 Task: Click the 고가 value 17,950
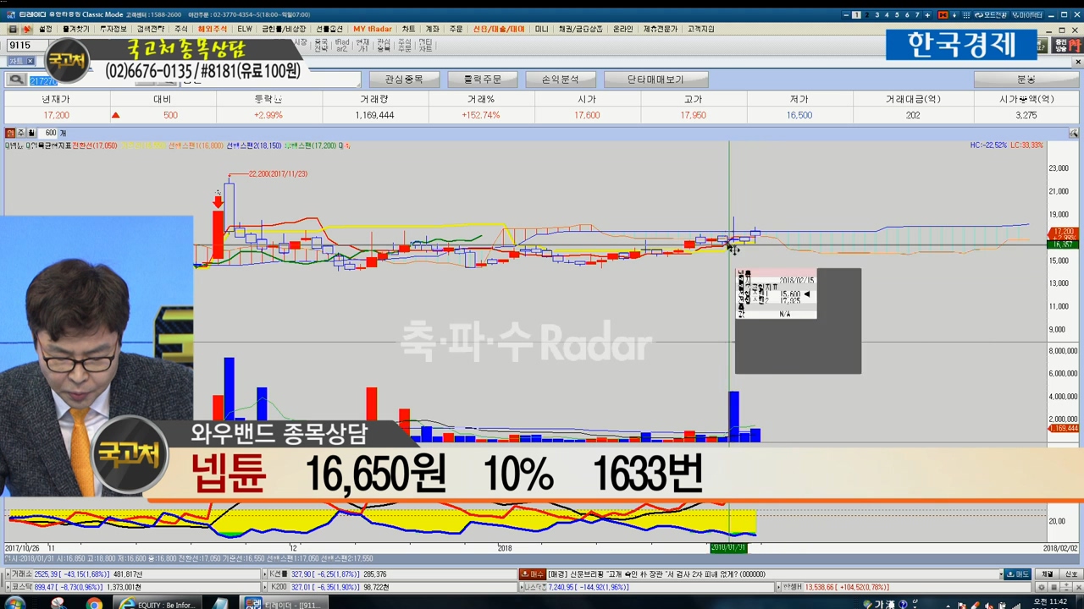(693, 115)
